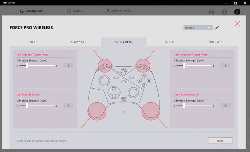Click the pencil icon to rename profile
This screenshot has width=250, height=152.
(217, 28)
